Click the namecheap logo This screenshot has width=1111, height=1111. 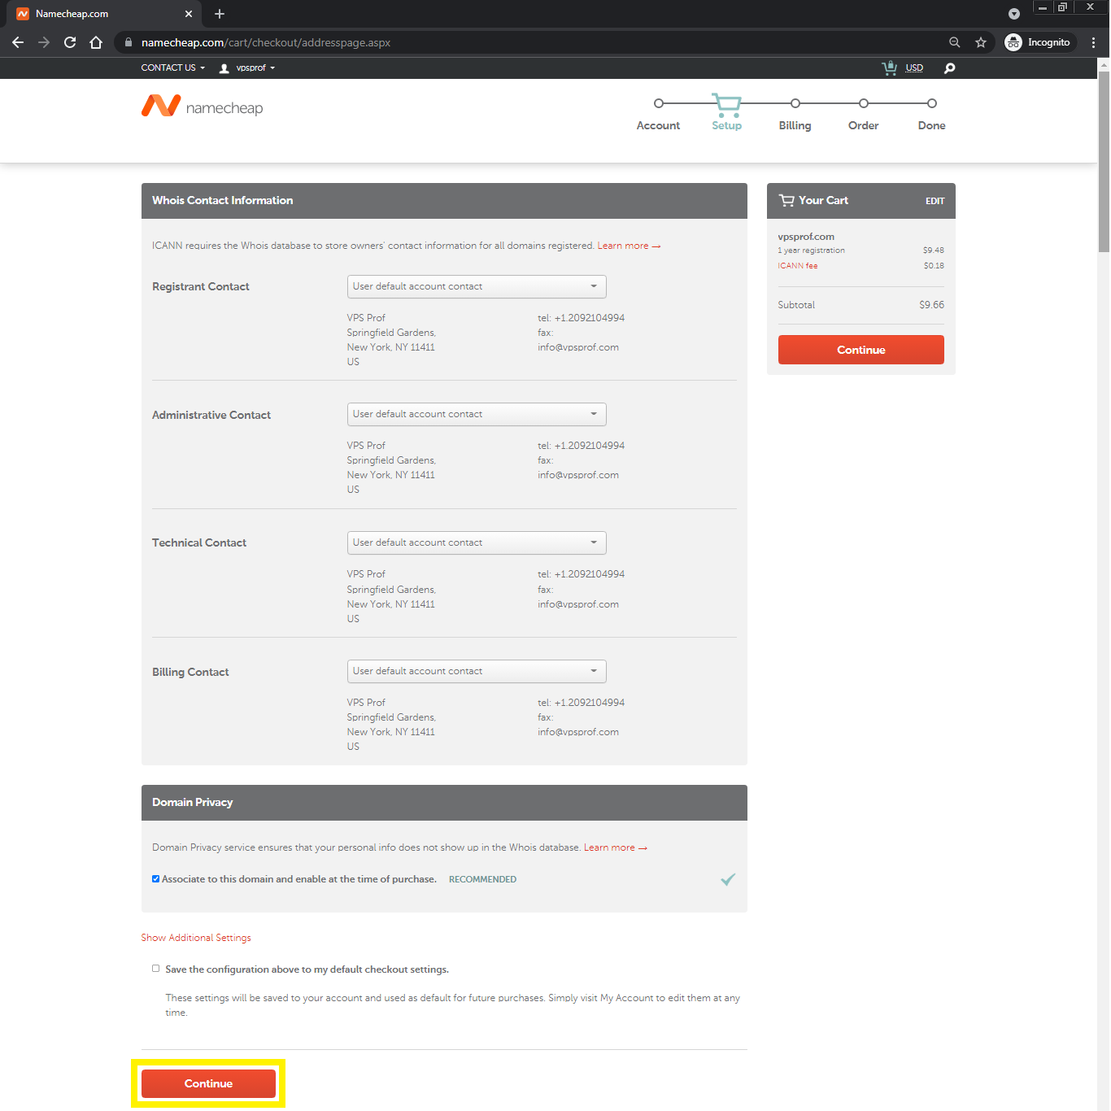point(203,107)
